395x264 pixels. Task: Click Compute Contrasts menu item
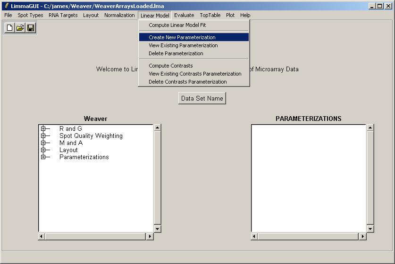170,66
